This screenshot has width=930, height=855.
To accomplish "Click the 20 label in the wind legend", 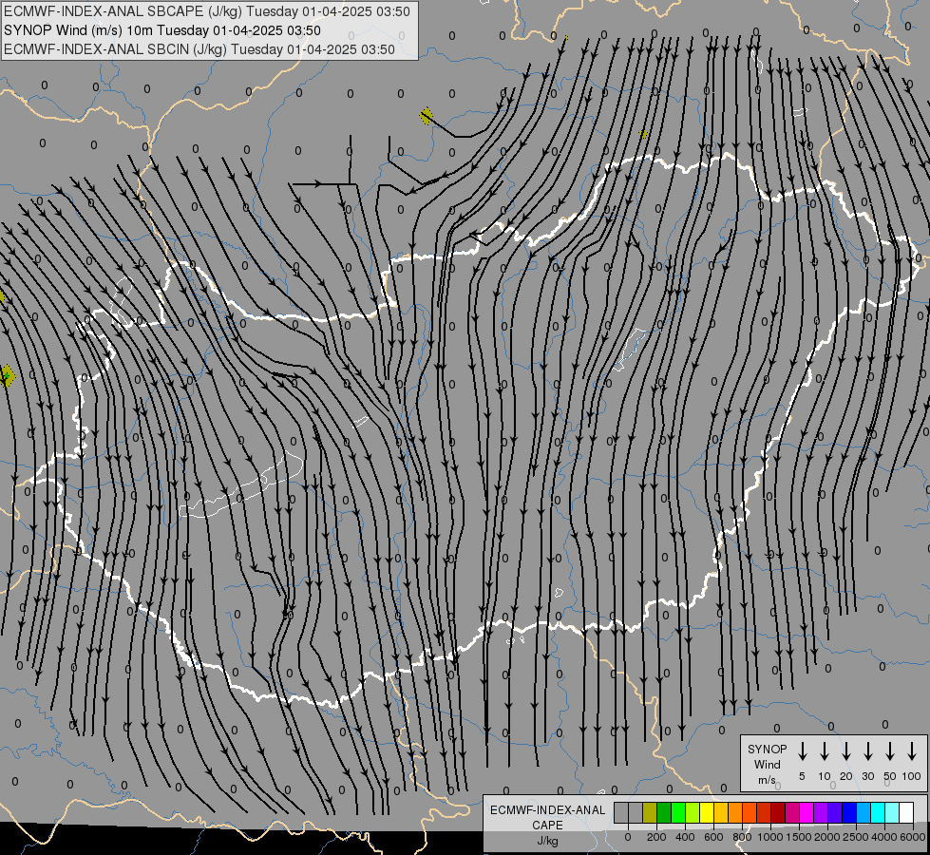I will click(x=846, y=776).
